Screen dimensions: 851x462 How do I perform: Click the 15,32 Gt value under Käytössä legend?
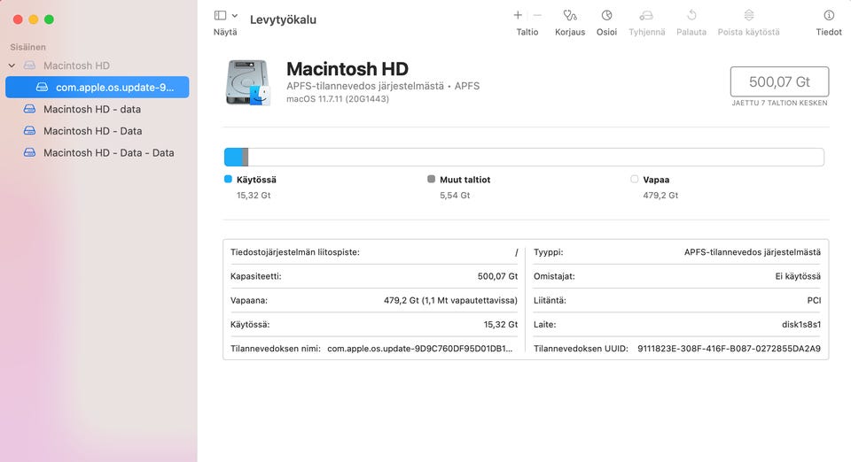point(254,195)
